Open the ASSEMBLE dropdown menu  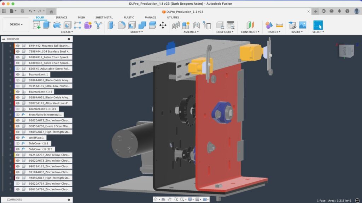point(191,32)
